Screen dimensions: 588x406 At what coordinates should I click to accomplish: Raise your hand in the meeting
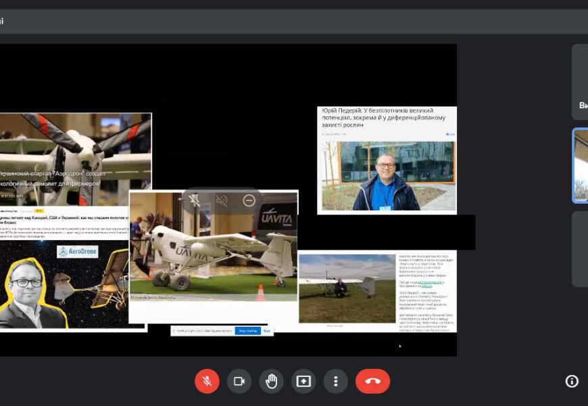(271, 381)
